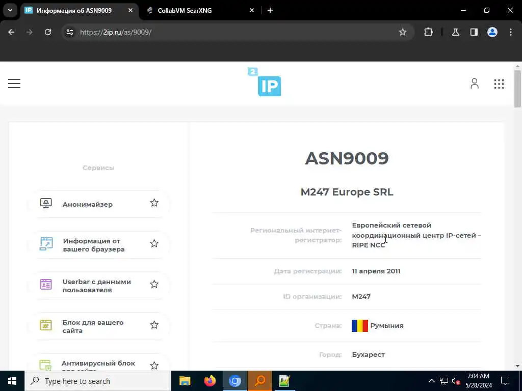
Task: Open Chrome three-dot menu
Action: point(511,32)
